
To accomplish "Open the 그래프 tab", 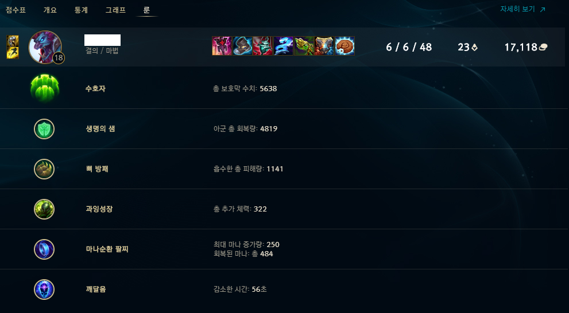I will [115, 10].
